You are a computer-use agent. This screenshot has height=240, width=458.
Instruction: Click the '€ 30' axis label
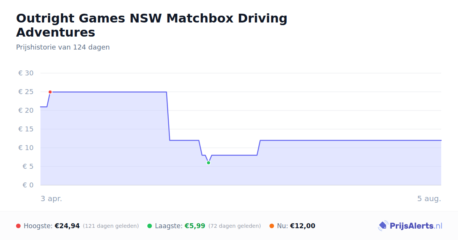(26, 73)
